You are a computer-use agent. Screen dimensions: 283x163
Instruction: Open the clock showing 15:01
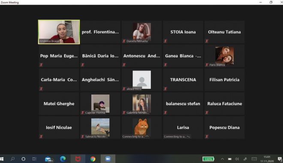267,159
